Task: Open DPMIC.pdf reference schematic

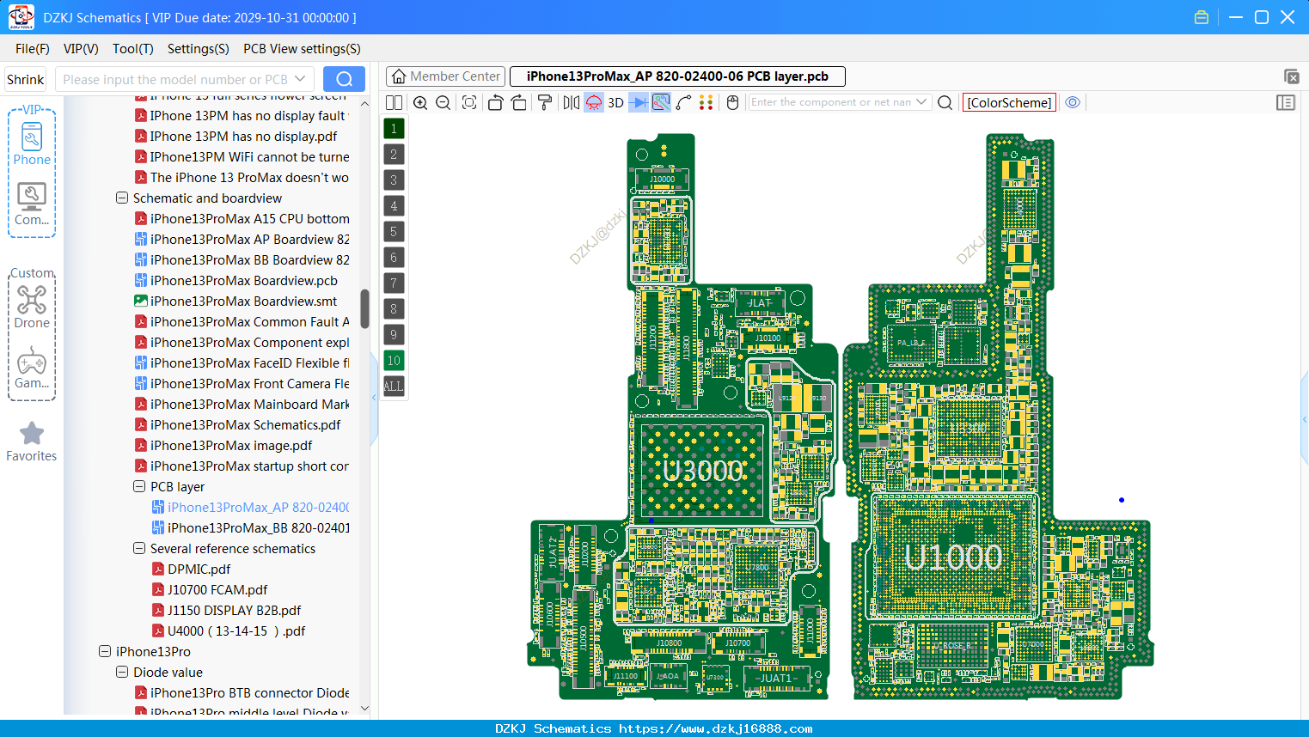Action: [199, 569]
